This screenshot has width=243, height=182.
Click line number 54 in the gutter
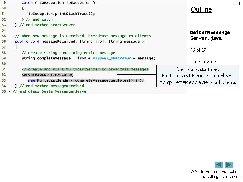click(4, 30)
